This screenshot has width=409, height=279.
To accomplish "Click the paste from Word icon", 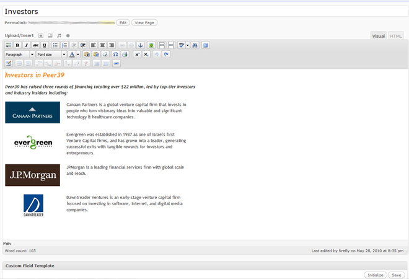I will coord(96,55).
